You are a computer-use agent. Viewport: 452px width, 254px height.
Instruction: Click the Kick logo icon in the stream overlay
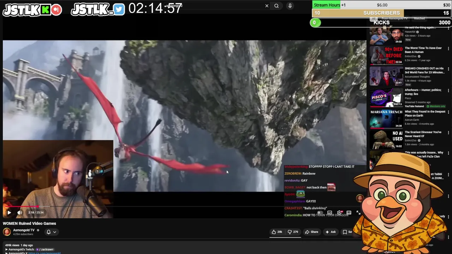pos(45,10)
